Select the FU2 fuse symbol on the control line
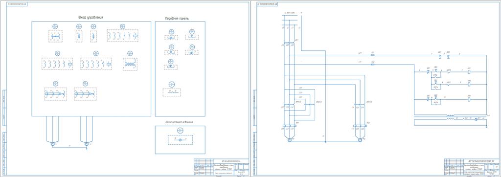 373,65
